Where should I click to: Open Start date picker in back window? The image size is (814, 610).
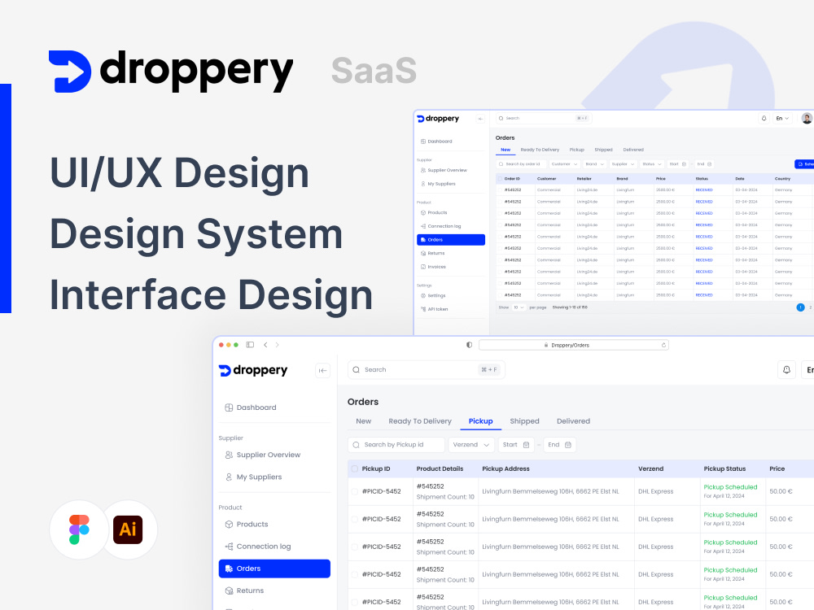(x=677, y=164)
